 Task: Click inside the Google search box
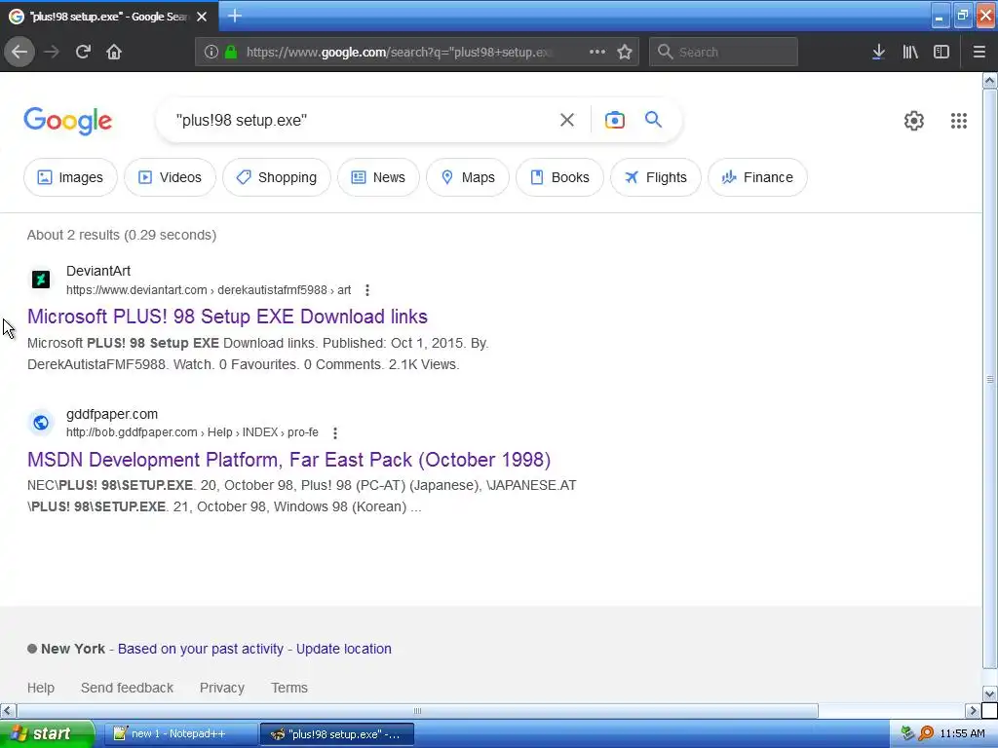coord(363,120)
